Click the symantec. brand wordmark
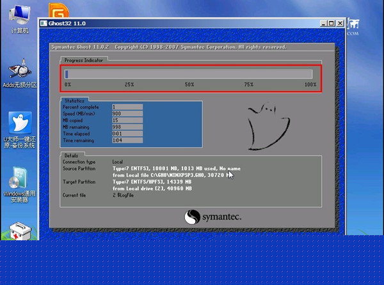 (222, 217)
